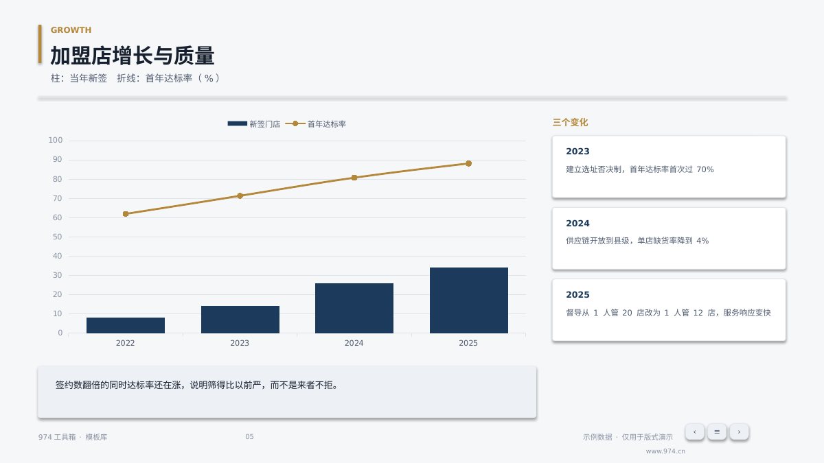This screenshot has height=463, width=824.
Task: Open slide list menu icon
Action: coord(717,431)
